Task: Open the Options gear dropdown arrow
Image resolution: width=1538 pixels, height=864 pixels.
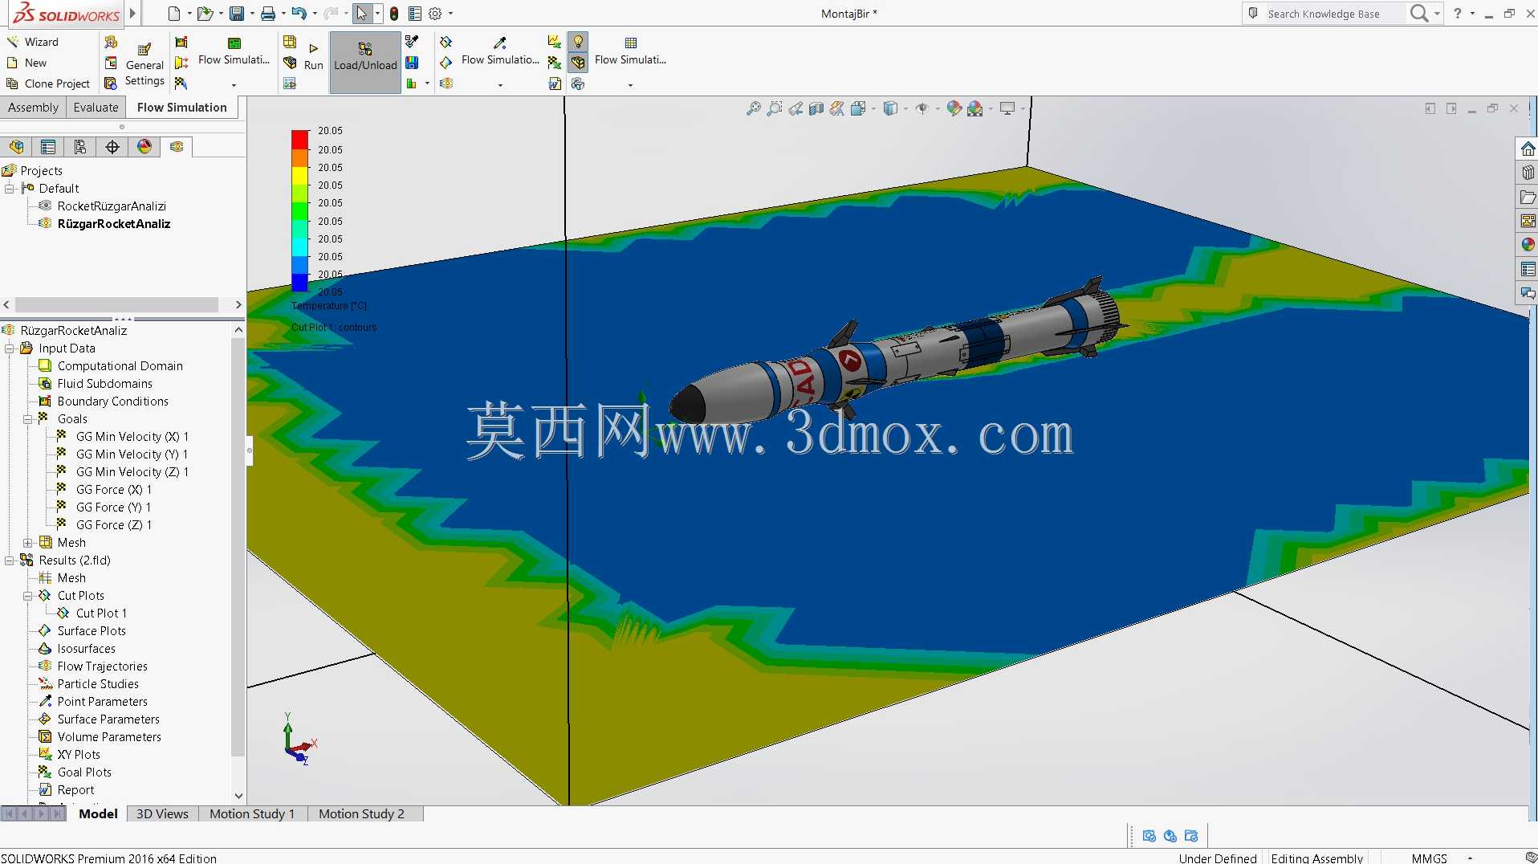Action: (450, 14)
